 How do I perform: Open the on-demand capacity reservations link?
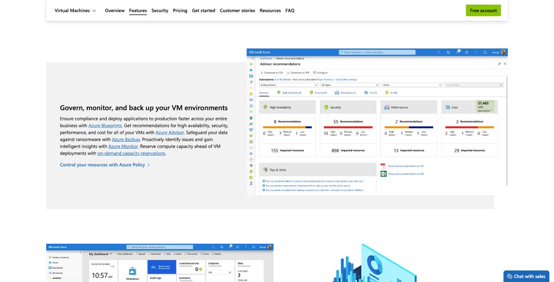click(131, 153)
